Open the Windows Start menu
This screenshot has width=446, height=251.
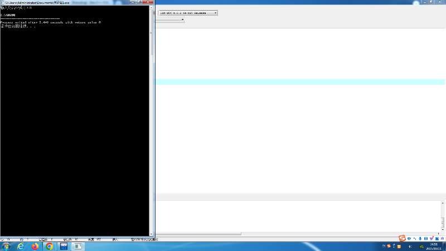(6, 247)
